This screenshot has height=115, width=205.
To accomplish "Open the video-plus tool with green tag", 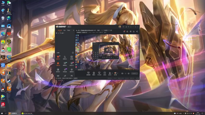I will [65, 64].
